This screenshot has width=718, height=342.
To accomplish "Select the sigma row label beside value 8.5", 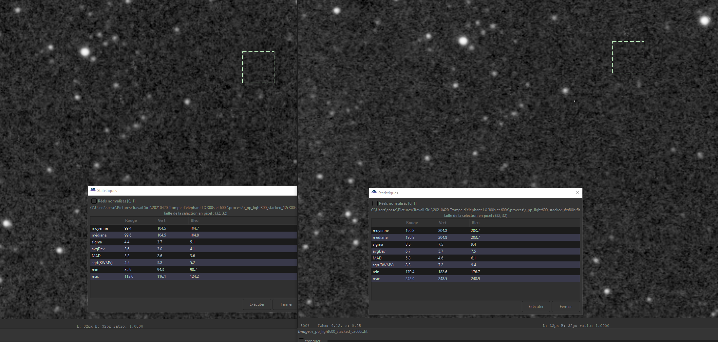I will (x=378, y=244).
